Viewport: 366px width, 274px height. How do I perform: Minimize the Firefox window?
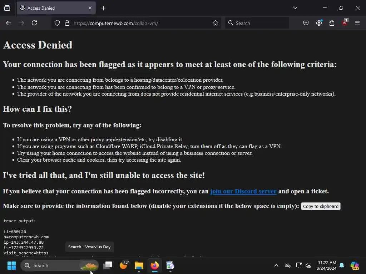pos(325,8)
